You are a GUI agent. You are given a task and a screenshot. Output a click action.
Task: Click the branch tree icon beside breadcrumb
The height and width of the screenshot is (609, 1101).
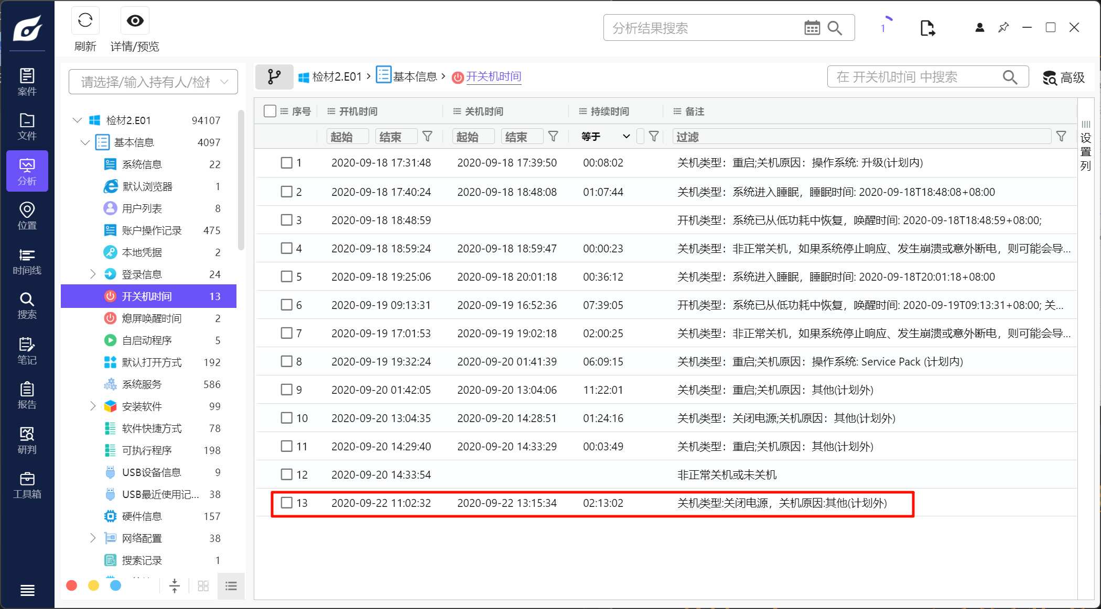[x=274, y=77]
